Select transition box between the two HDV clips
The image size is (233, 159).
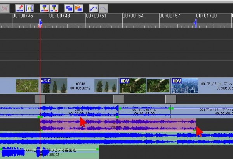tap(170, 99)
